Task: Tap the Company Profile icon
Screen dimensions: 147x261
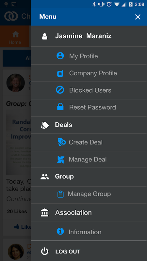Action: click(60, 73)
